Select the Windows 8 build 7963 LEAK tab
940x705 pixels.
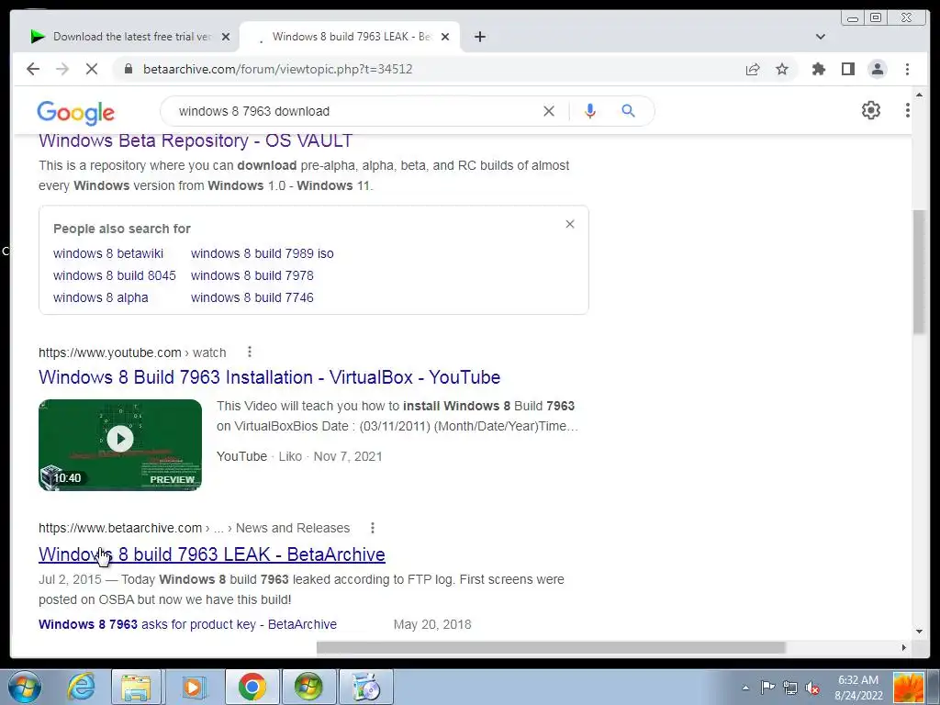click(x=350, y=37)
